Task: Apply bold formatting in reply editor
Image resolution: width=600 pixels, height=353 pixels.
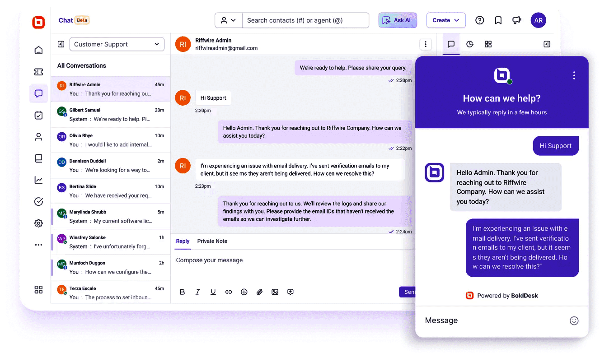Action: point(183,292)
